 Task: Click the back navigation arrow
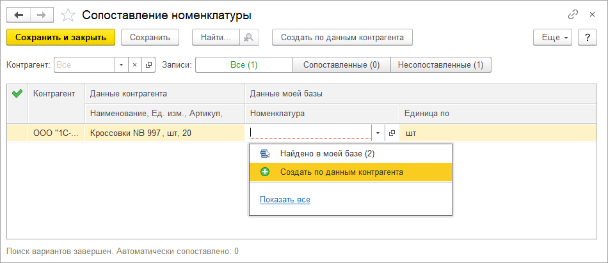pos(19,14)
